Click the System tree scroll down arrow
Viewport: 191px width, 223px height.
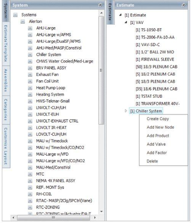tap(101, 212)
